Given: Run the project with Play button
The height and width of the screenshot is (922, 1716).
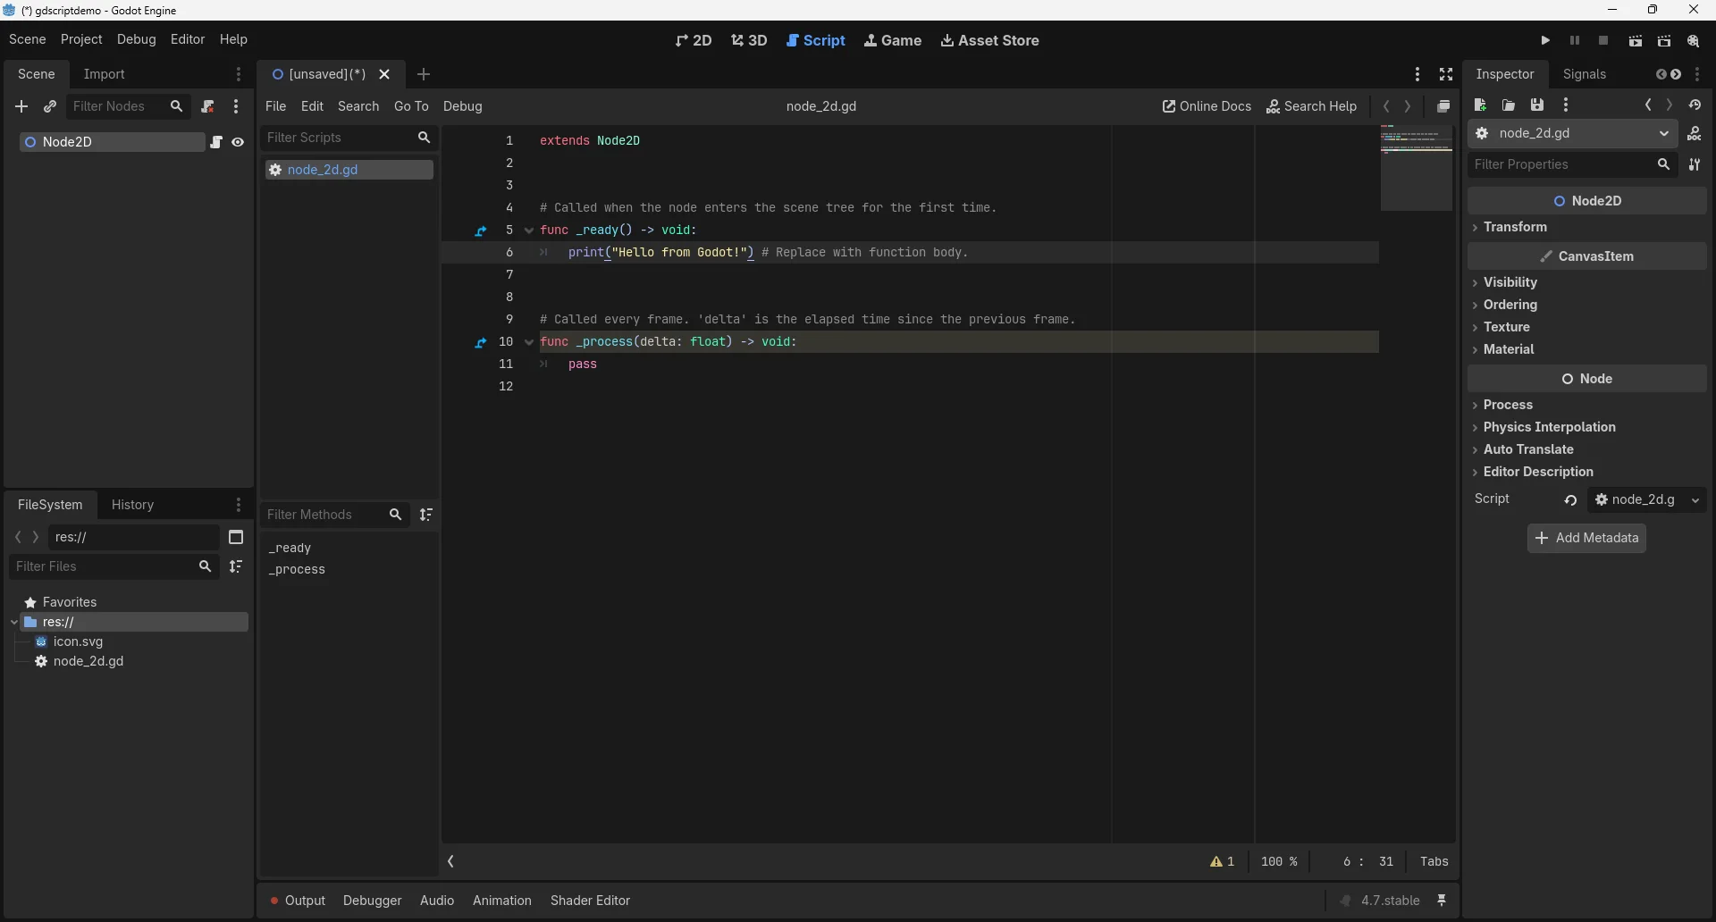Looking at the screenshot, I should 1545,41.
